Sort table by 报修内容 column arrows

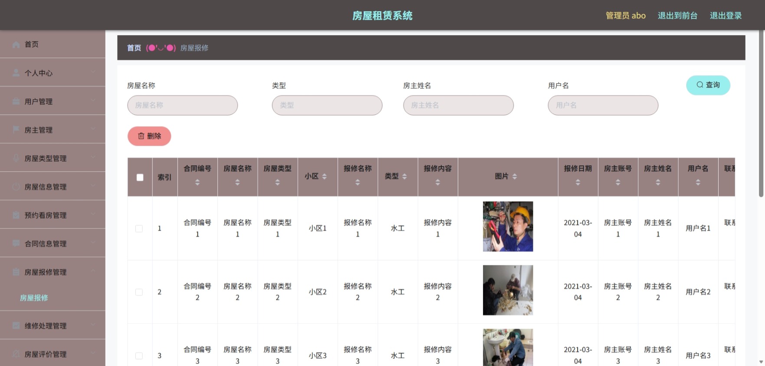[438, 183]
